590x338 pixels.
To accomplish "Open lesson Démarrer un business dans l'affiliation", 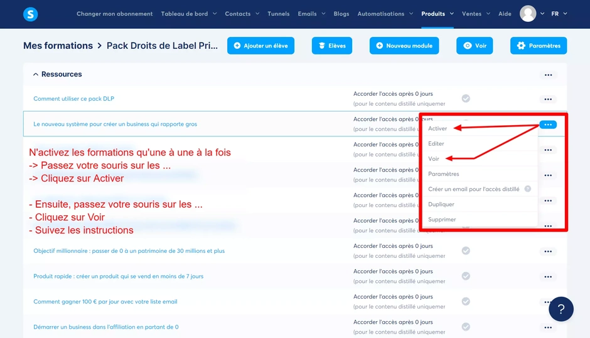I will (106, 327).
